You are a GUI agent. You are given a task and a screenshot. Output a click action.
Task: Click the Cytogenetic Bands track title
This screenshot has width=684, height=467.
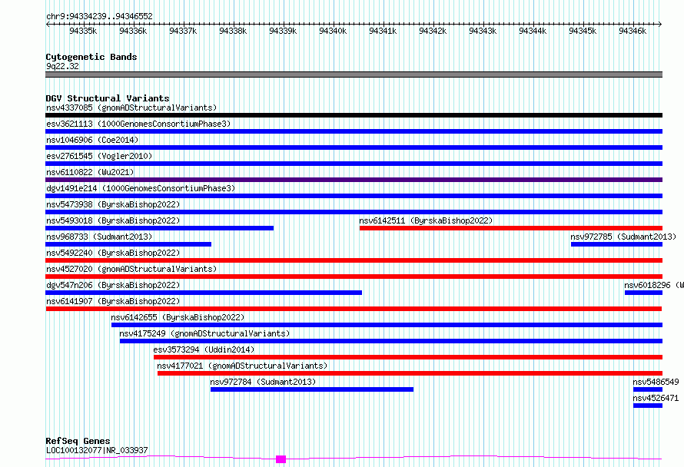pos(91,57)
